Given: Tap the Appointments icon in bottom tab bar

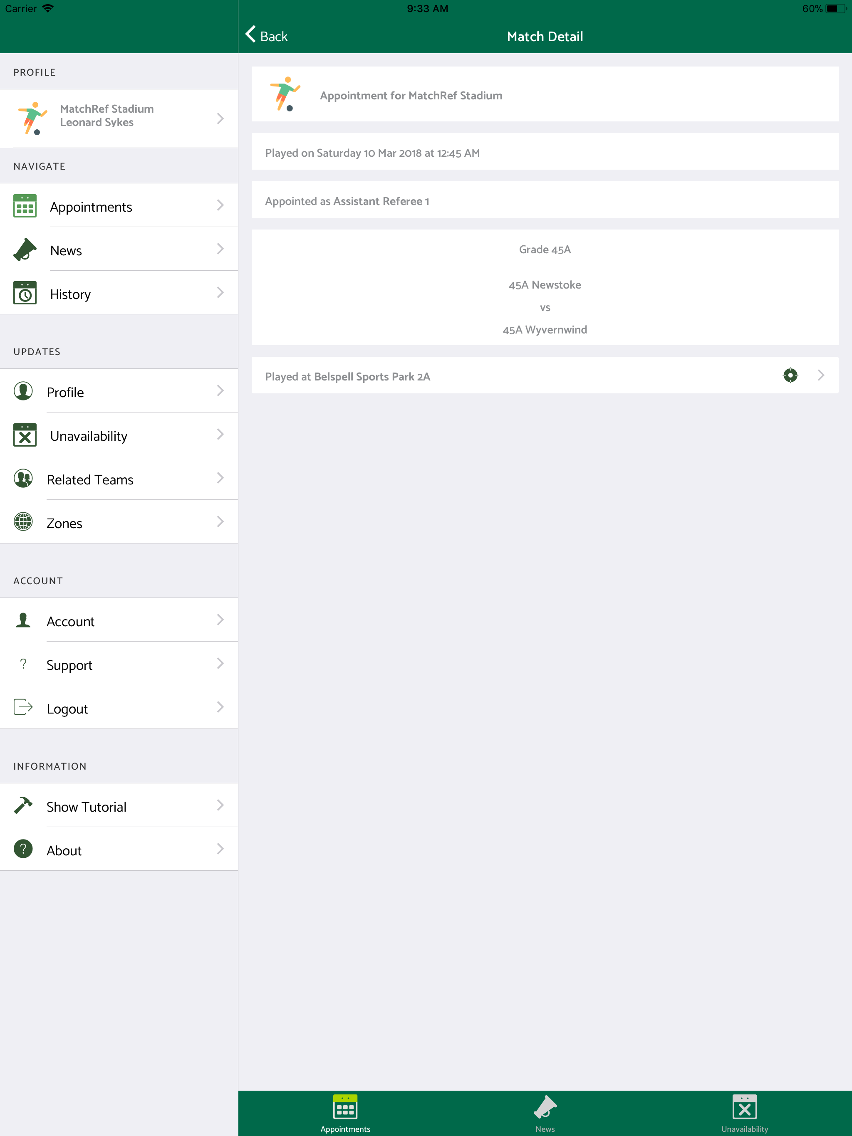Looking at the screenshot, I should coord(345,1107).
